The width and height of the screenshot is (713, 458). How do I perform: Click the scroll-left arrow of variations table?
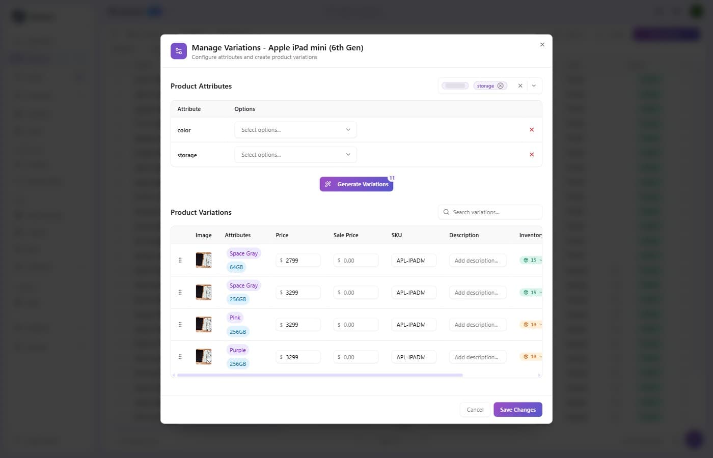174,375
